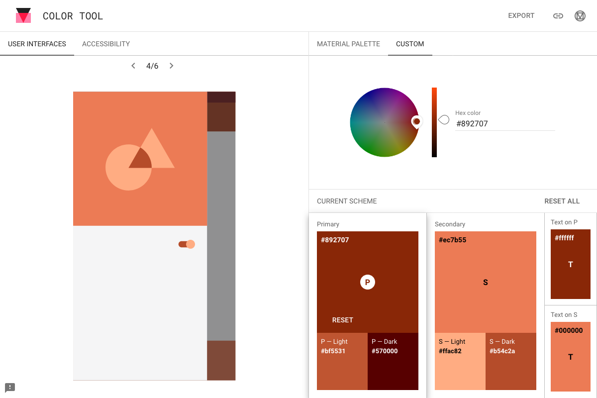Click the T icon on the Text on S swatch

[x=570, y=357]
